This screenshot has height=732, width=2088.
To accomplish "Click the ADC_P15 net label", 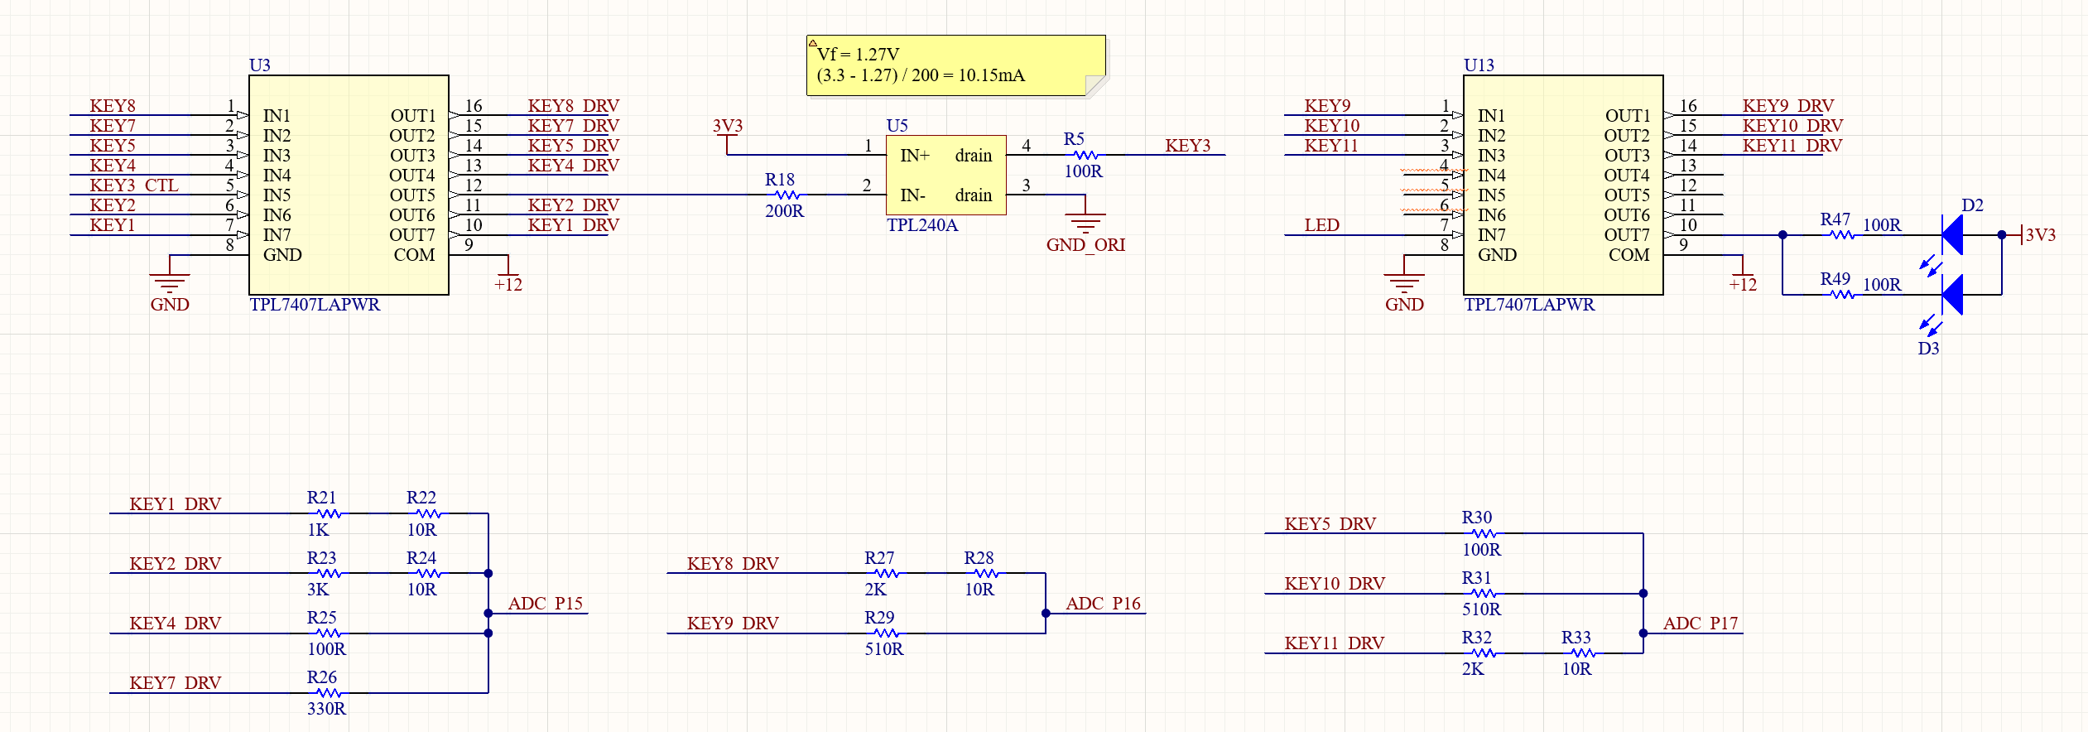I will [x=546, y=604].
